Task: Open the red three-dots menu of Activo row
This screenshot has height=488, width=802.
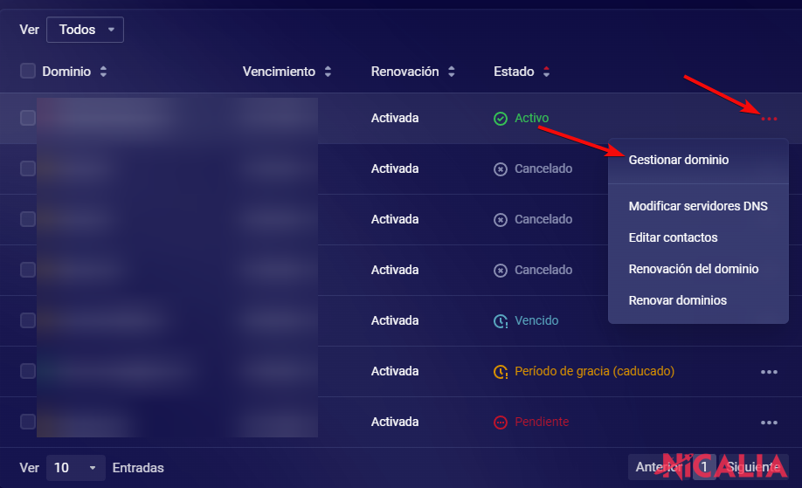Action: point(769,119)
